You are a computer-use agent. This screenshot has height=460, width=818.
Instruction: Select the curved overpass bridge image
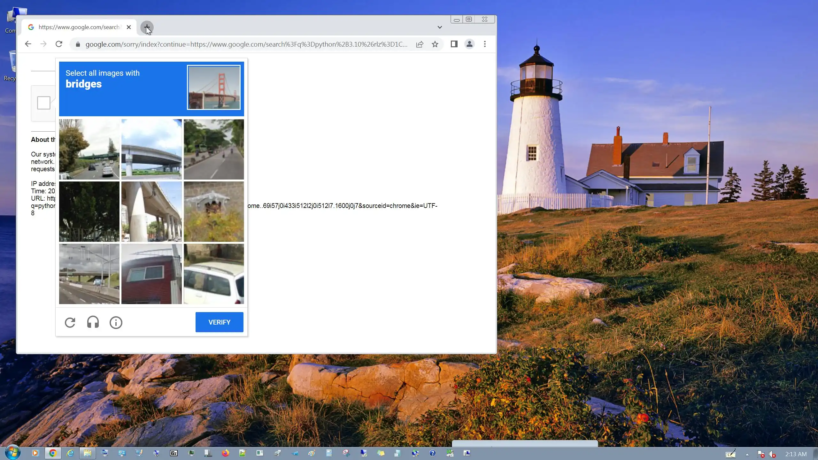(151, 149)
